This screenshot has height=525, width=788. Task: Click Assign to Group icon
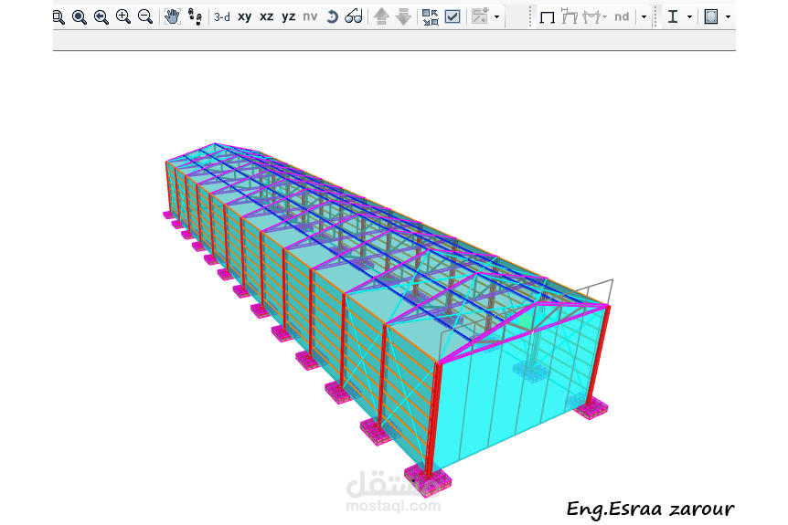pos(480,16)
